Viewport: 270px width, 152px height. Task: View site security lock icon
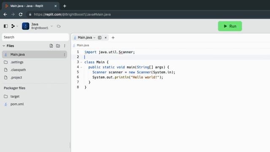pos(30,14)
